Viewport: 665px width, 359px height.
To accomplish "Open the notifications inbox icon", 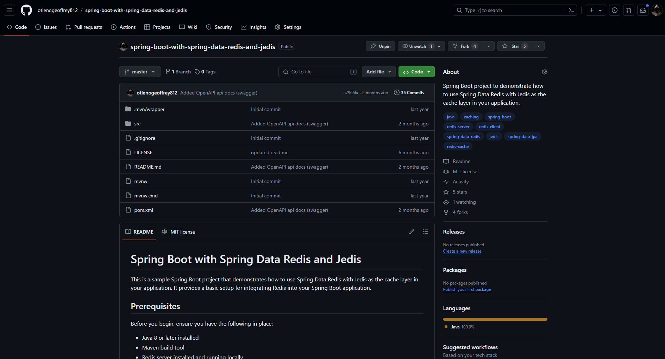I will click(643, 10).
